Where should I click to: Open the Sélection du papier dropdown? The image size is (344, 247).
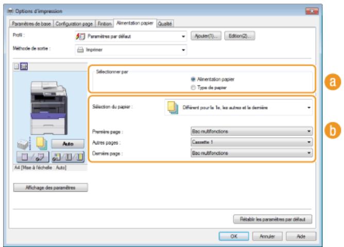[239, 108]
